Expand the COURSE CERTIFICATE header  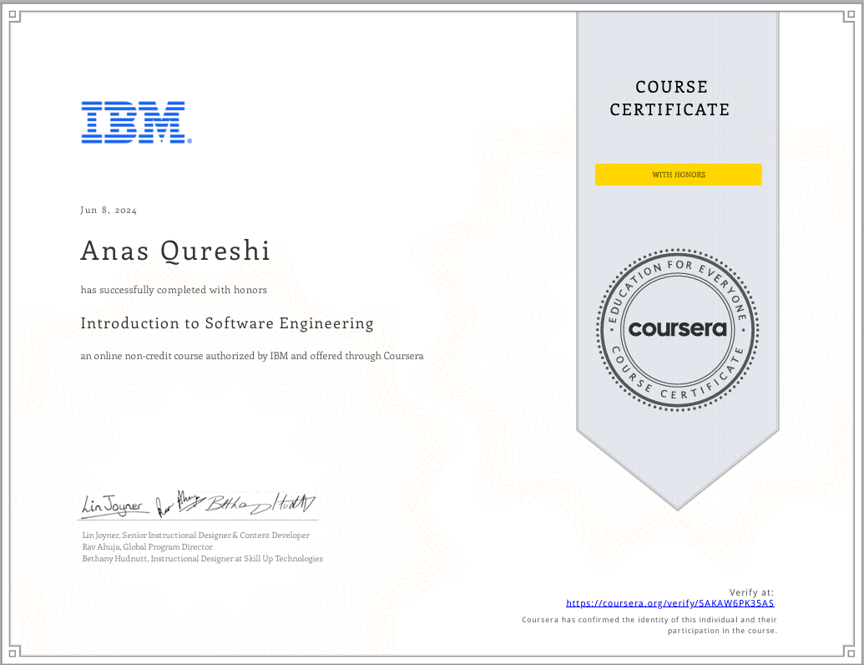[x=669, y=98]
